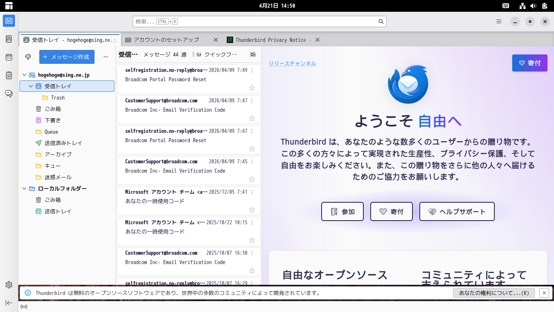Collapse the spaces toolbar with the arrow icon

pyautogui.click(x=9, y=303)
